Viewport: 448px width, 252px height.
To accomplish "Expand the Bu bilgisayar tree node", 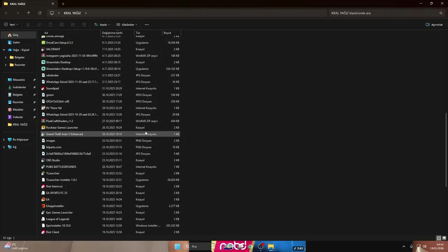I will 4,140.
